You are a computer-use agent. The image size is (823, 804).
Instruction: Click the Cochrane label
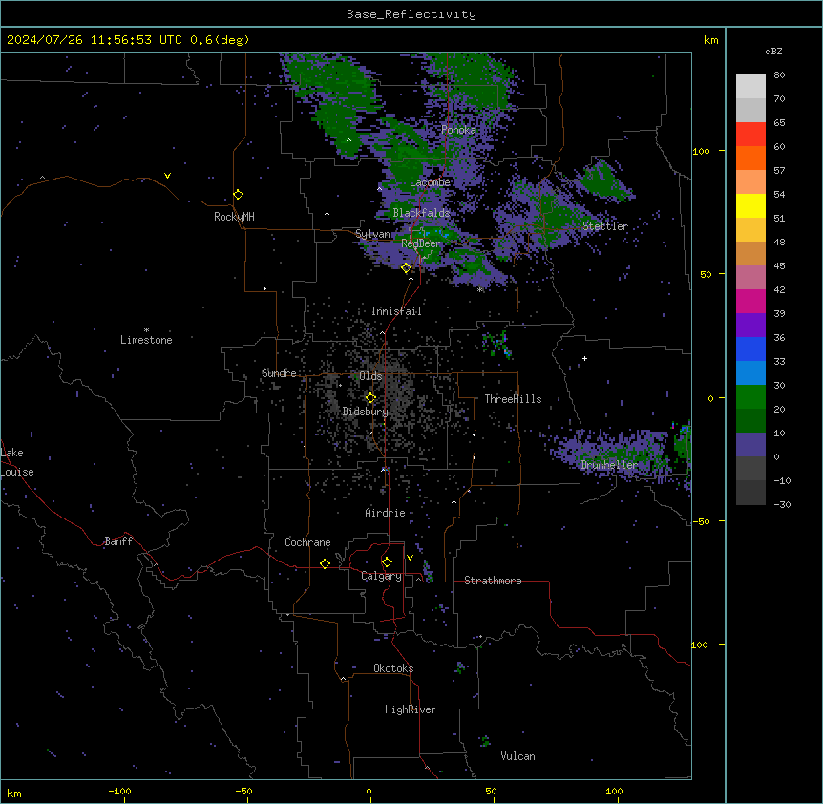coord(307,542)
